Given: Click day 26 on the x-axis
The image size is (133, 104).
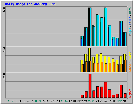Looking at the screenshot, I should click(x=105, y=101).
